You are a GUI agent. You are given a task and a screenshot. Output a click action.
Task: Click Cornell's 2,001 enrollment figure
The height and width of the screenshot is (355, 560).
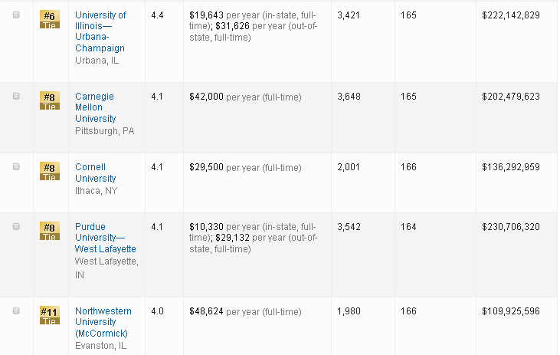[x=349, y=167]
